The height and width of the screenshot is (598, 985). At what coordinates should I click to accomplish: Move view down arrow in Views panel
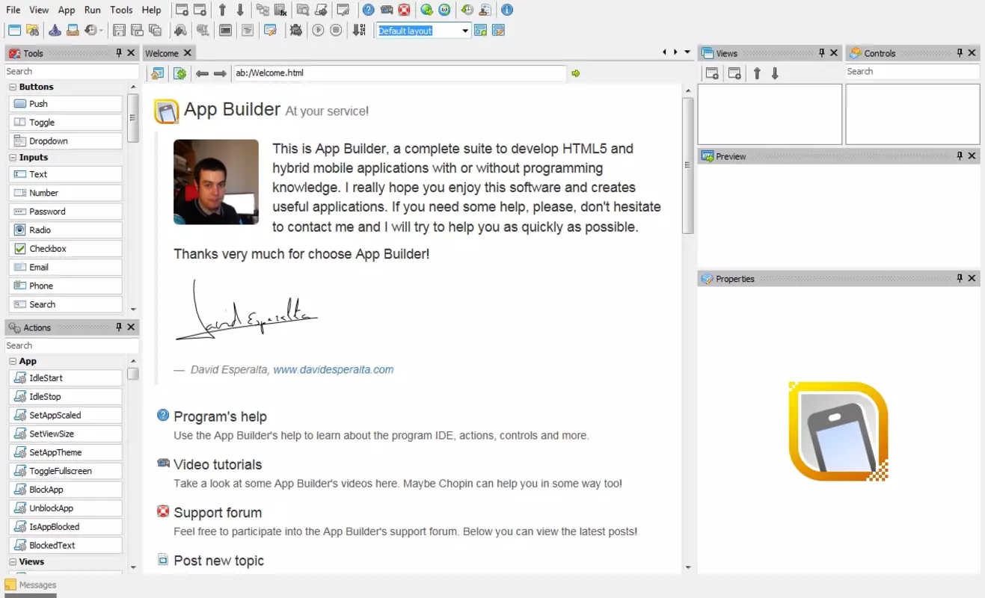[x=775, y=73]
